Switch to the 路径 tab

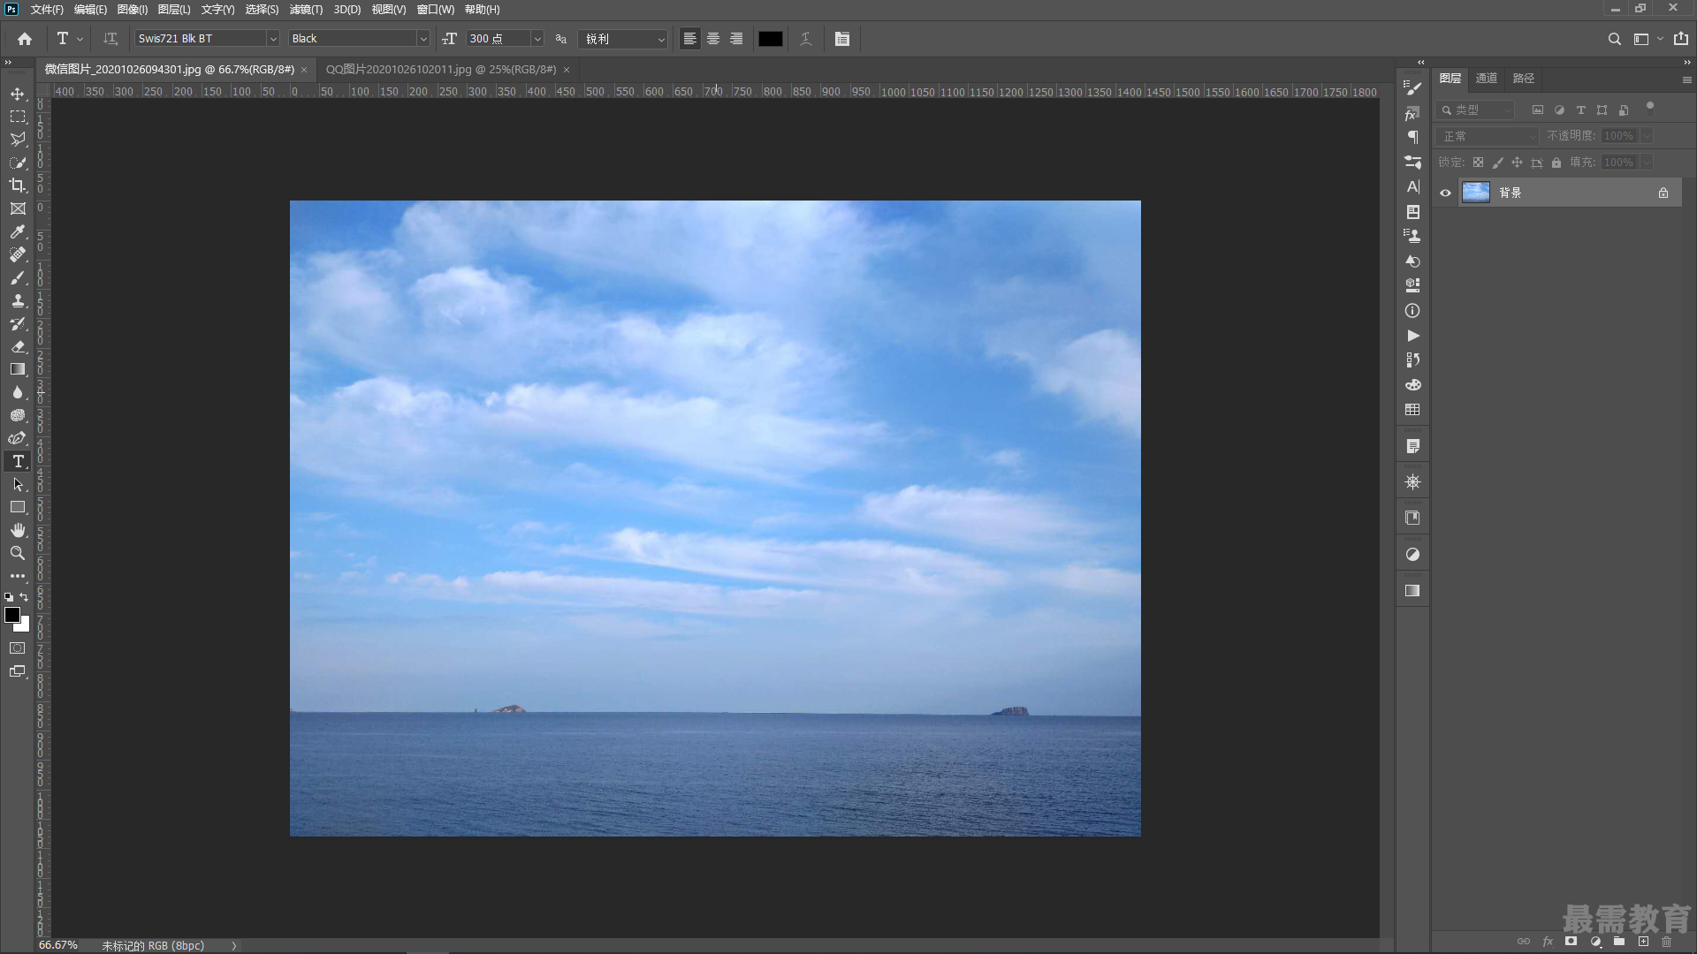pos(1524,79)
